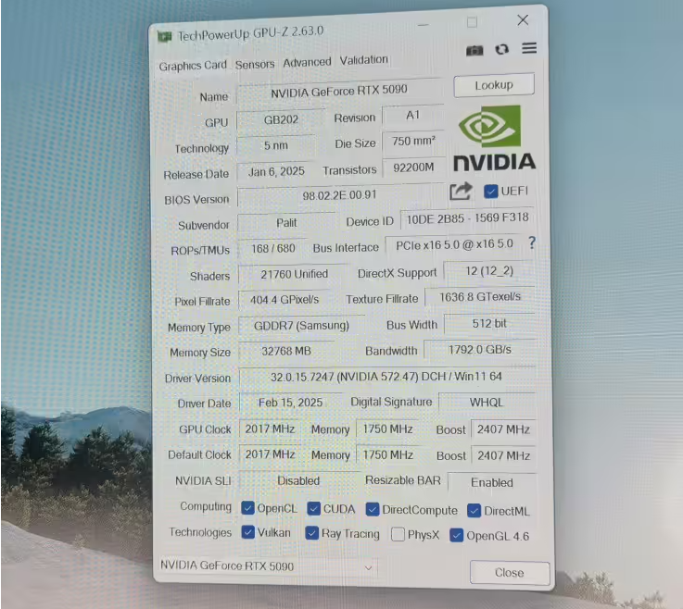The height and width of the screenshot is (609, 683).
Task: Click the BIOS export share icon
Action: (461, 192)
